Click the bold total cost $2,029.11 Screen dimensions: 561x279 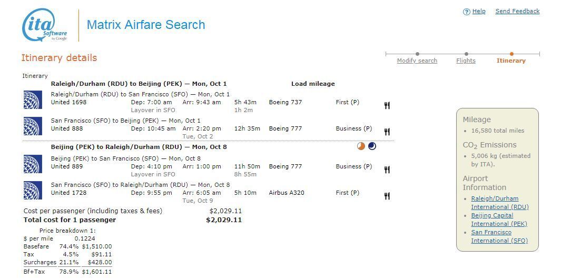224,220
